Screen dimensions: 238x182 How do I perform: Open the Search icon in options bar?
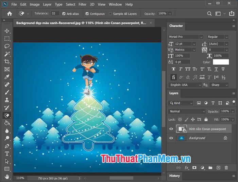209,14
